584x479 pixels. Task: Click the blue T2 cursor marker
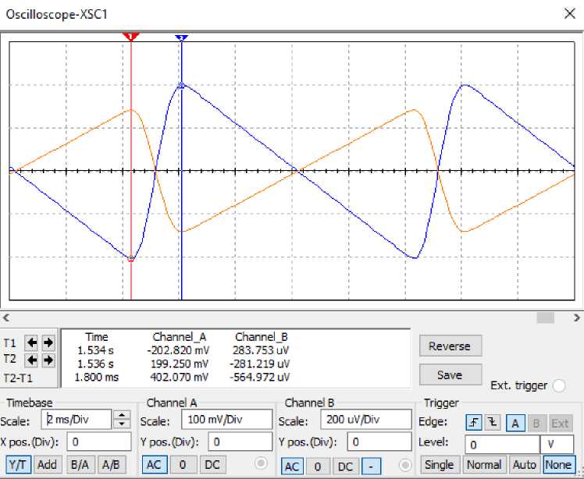[181, 37]
